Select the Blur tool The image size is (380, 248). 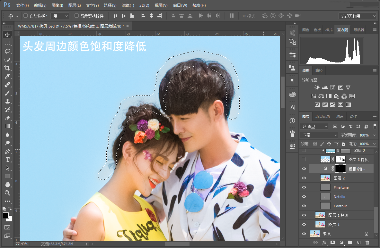[x=7, y=135]
